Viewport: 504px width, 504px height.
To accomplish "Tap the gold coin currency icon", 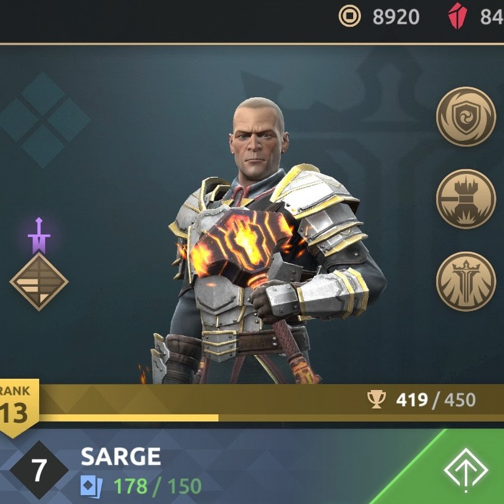I will click(349, 16).
